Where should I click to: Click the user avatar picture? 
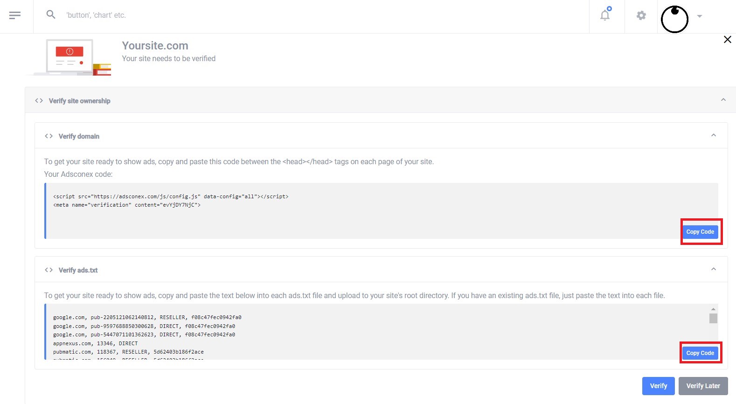tap(674, 19)
